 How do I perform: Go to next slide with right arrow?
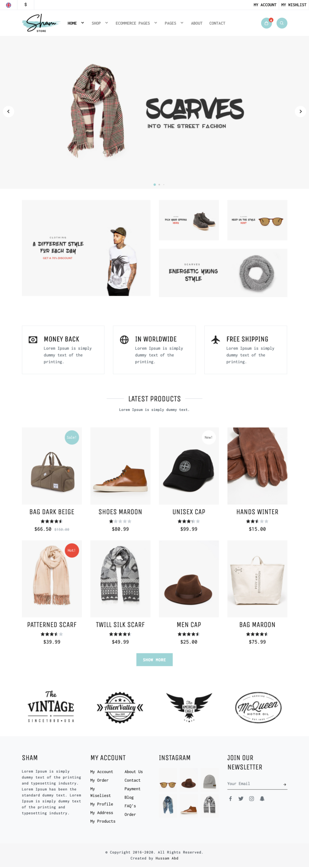300,111
